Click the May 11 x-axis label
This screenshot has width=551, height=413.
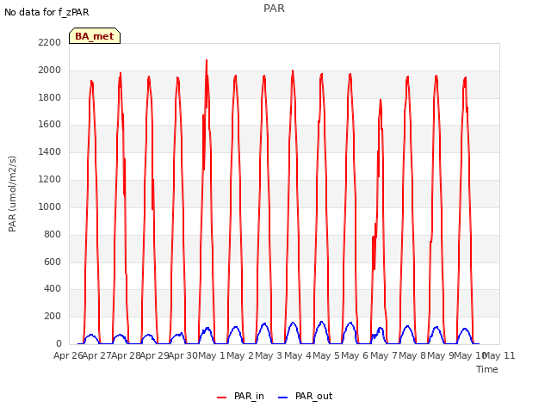pyautogui.click(x=499, y=355)
